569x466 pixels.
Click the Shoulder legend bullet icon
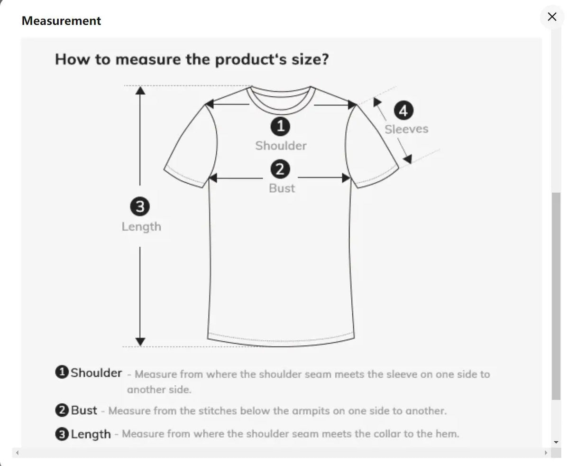click(x=62, y=373)
